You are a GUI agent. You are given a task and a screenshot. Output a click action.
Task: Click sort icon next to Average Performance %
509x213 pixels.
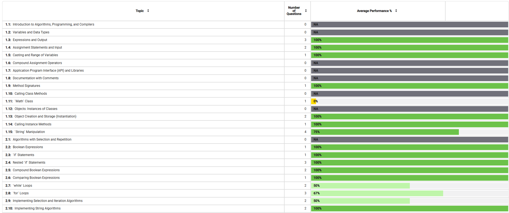click(396, 11)
